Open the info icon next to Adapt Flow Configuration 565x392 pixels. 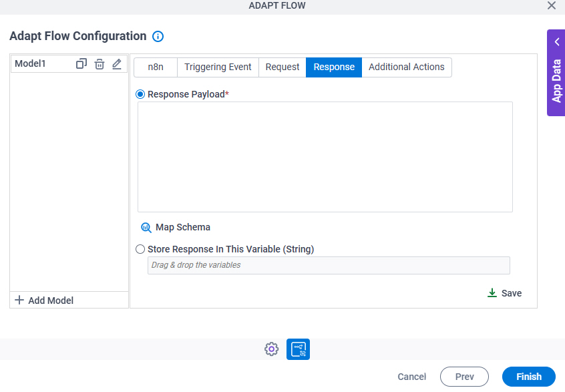(158, 36)
